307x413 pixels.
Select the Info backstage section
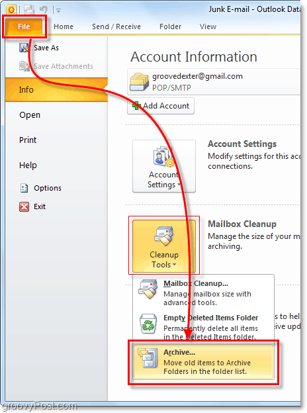56,90
